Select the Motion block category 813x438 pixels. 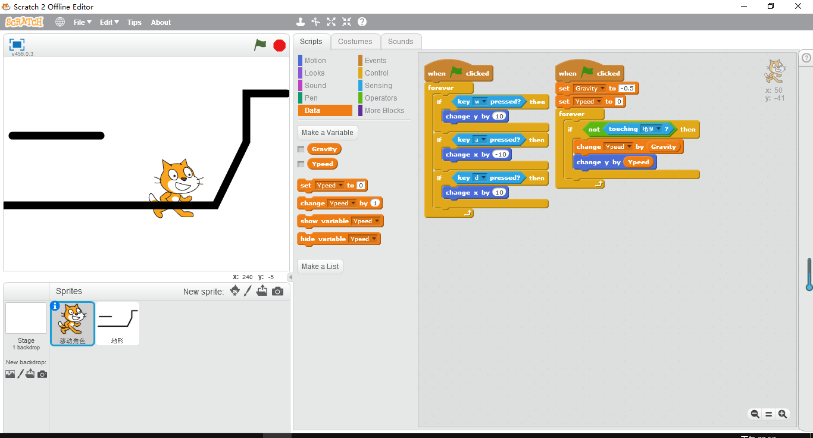(315, 61)
